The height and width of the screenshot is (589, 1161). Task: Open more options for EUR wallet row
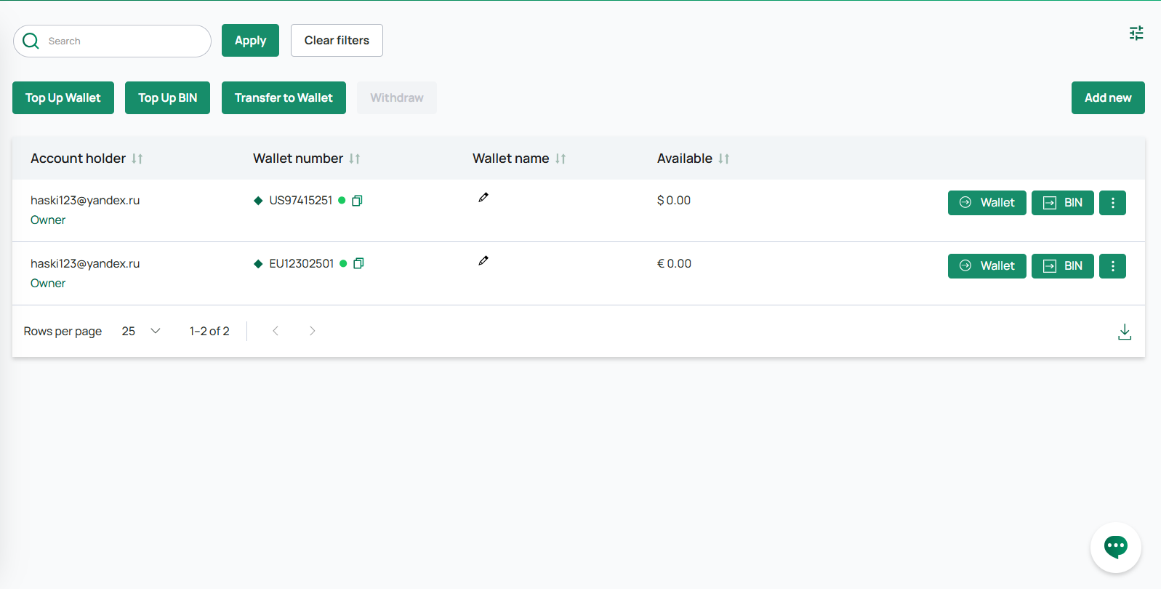1112,266
